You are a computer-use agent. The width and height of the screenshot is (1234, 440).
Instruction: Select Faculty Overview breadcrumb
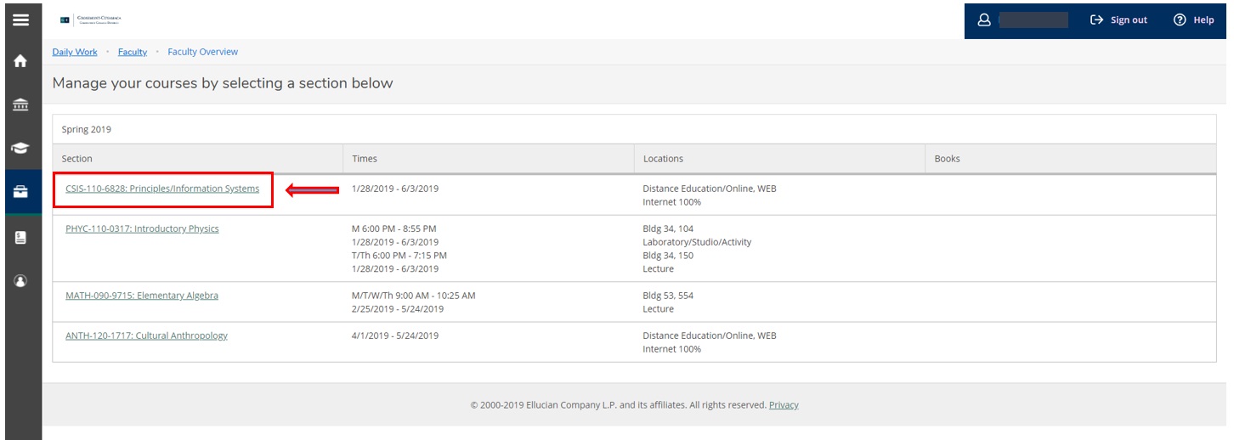pyautogui.click(x=202, y=52)
